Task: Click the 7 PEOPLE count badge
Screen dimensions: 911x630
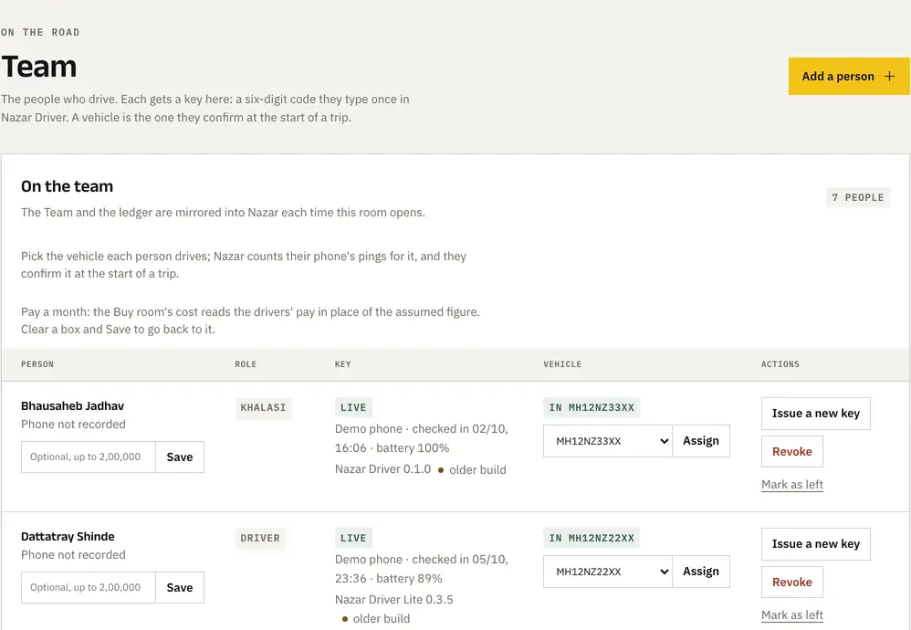Action: click(x=857, y=197)
